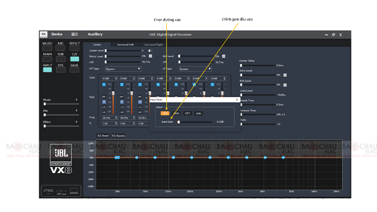The width and height of the screenshot is (377, 212).
Task: Click the minus icon beside Echo Level
Action: click(285, 75)
